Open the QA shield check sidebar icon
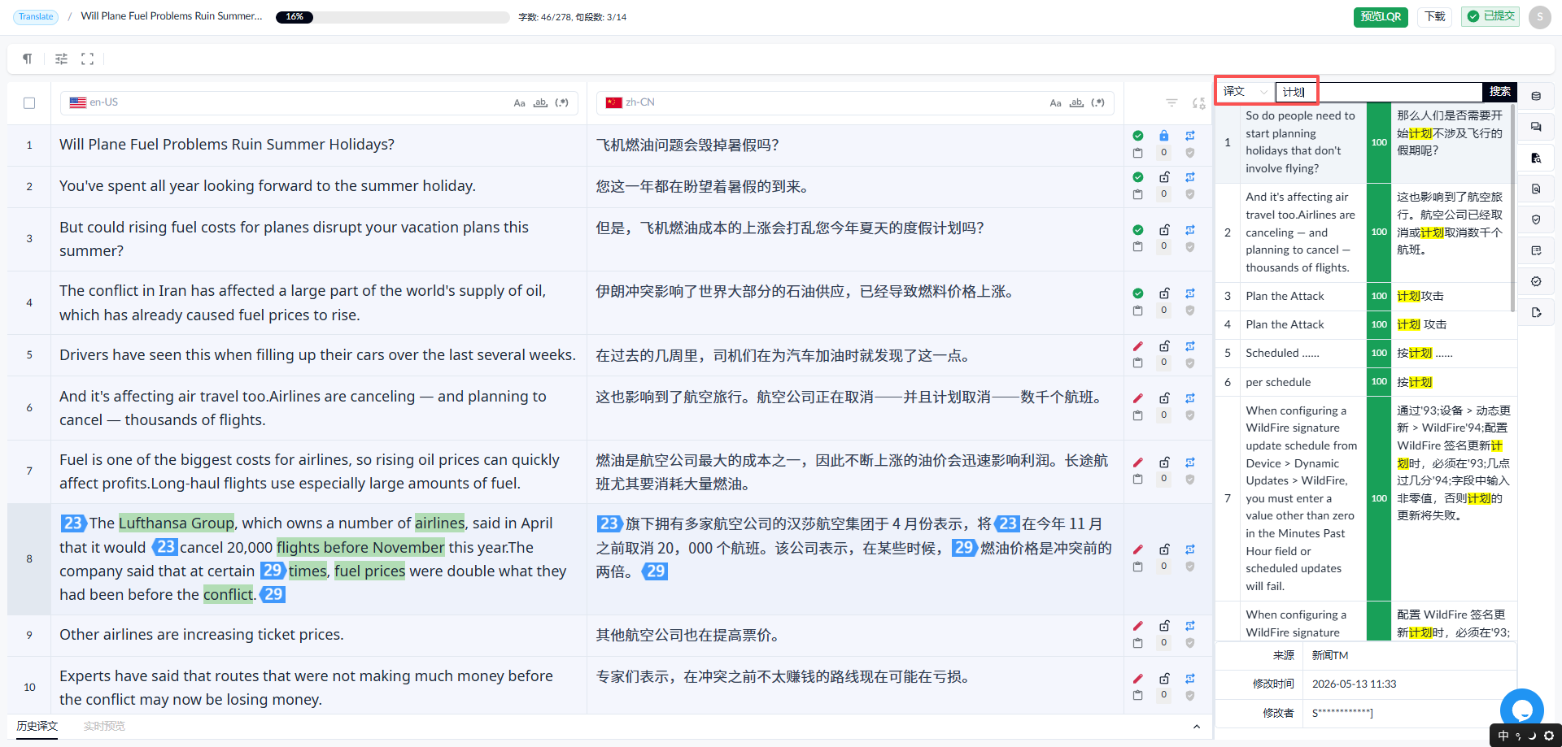 pos(1536,219)
